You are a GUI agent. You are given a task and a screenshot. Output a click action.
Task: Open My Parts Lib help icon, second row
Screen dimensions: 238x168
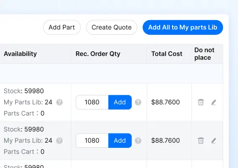(59, 141)
